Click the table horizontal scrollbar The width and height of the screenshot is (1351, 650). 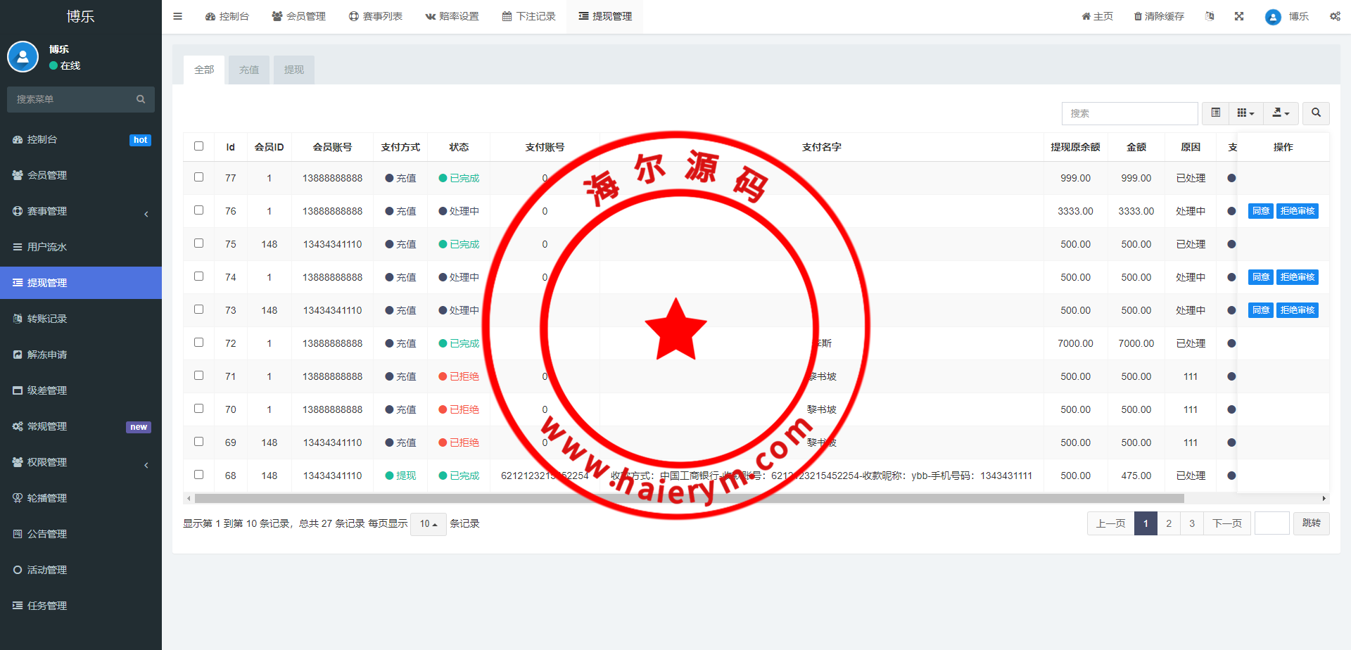tap(690, 499)
